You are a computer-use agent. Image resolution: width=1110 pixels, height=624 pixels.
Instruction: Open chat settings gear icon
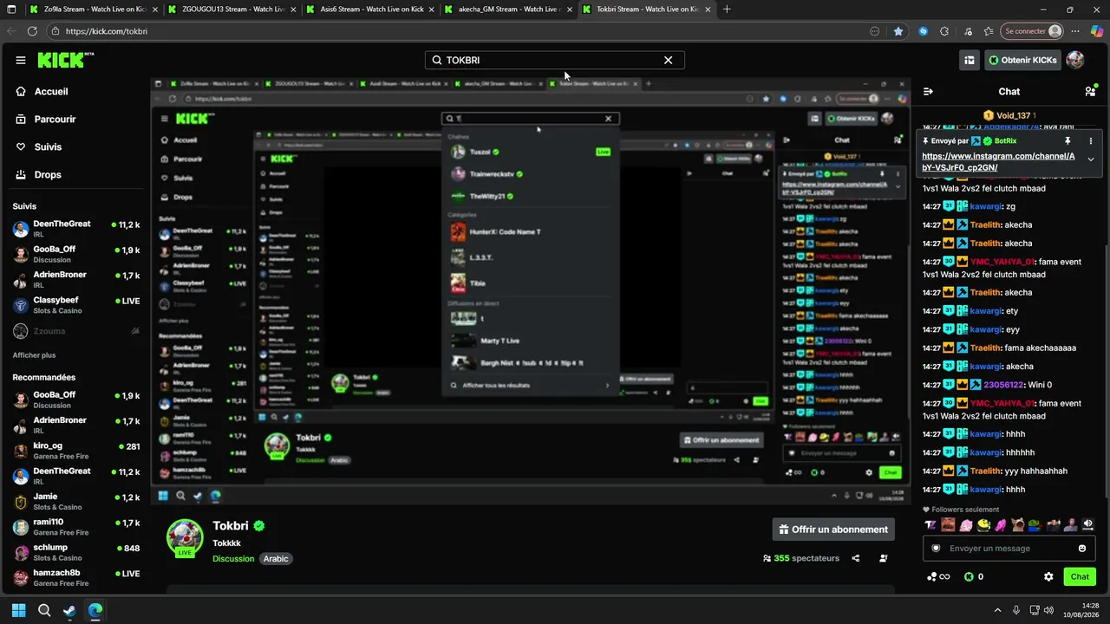click(1048, 576)
